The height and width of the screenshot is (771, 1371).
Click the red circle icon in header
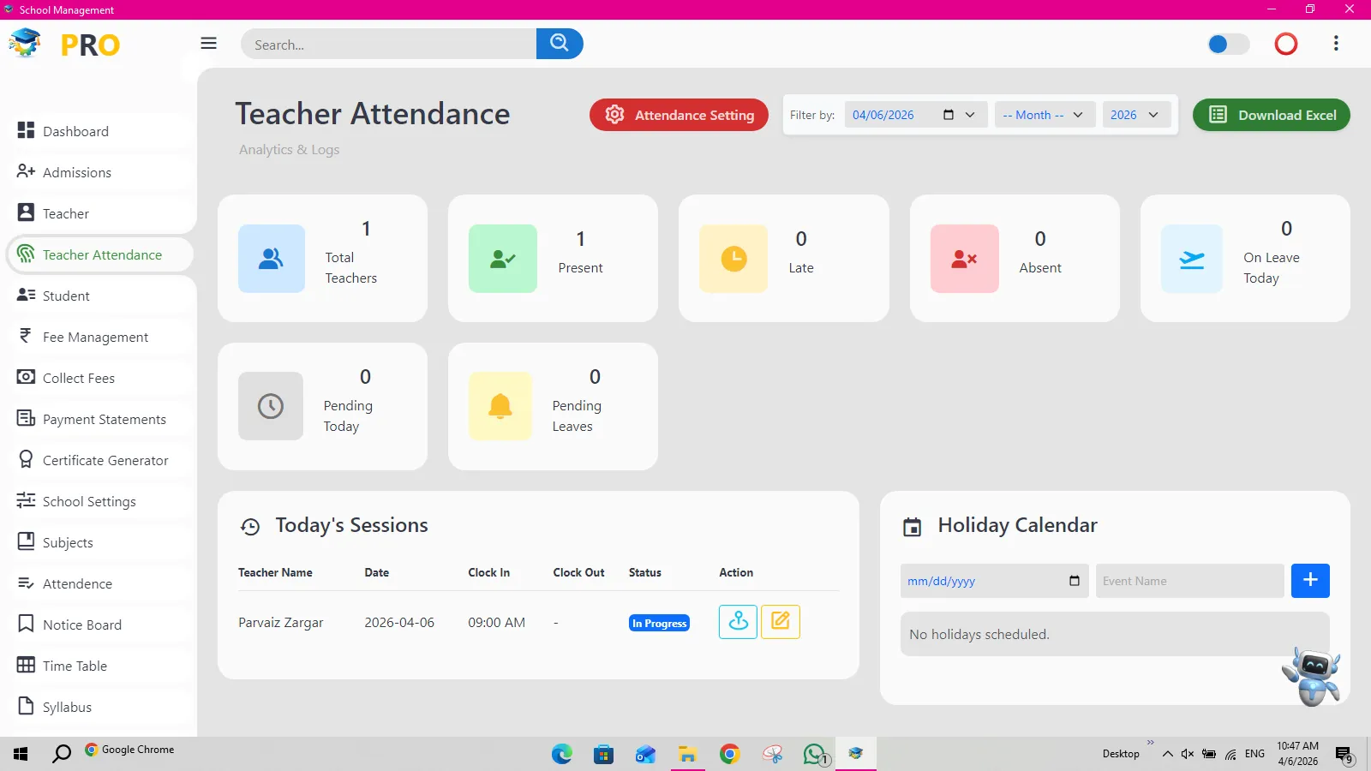pyautogui.click(x=1285, y=44)
